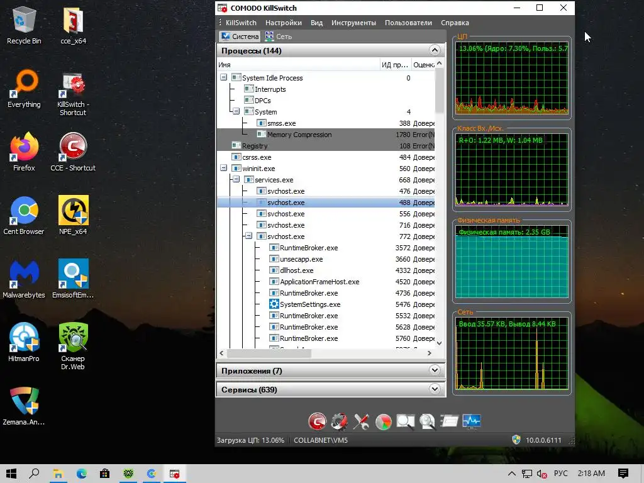Open File Explorer from taskbar
The height and width of the screenshot is (483, 644).
pos(58,474)
